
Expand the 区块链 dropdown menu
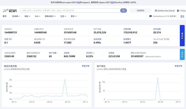(16, 16)
